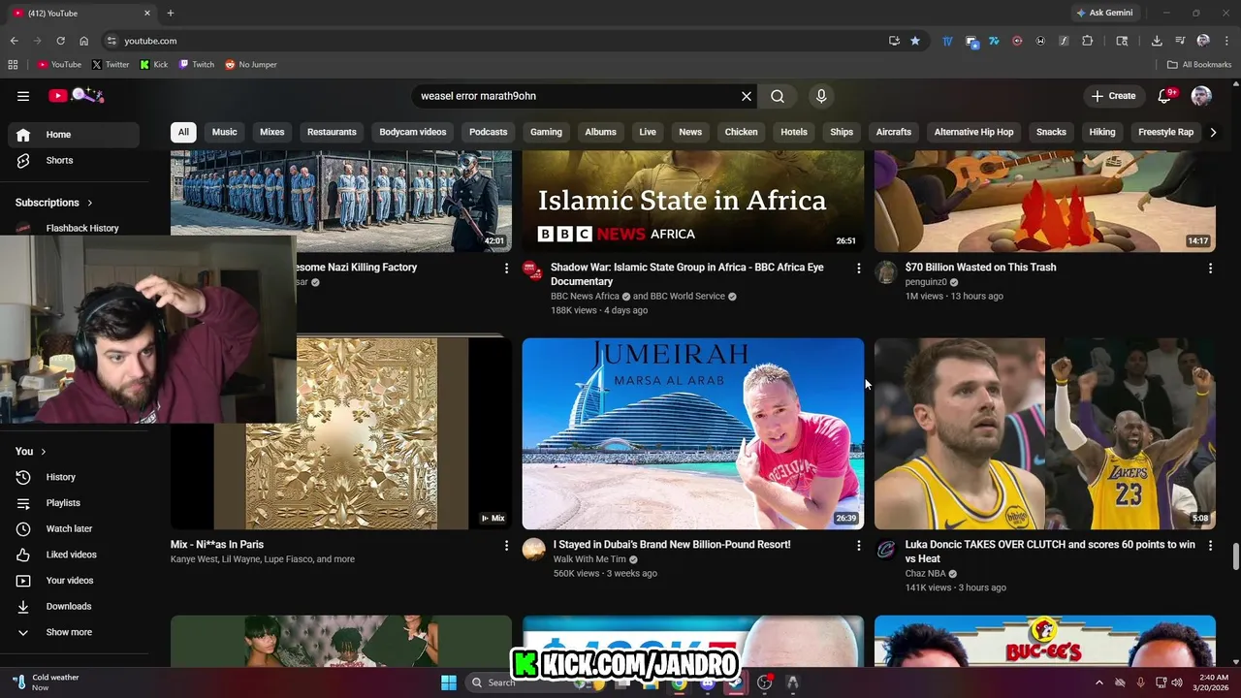1241x698 pixels.
Task: Bookmark this page with the star icon
Action: click(914, 41)
